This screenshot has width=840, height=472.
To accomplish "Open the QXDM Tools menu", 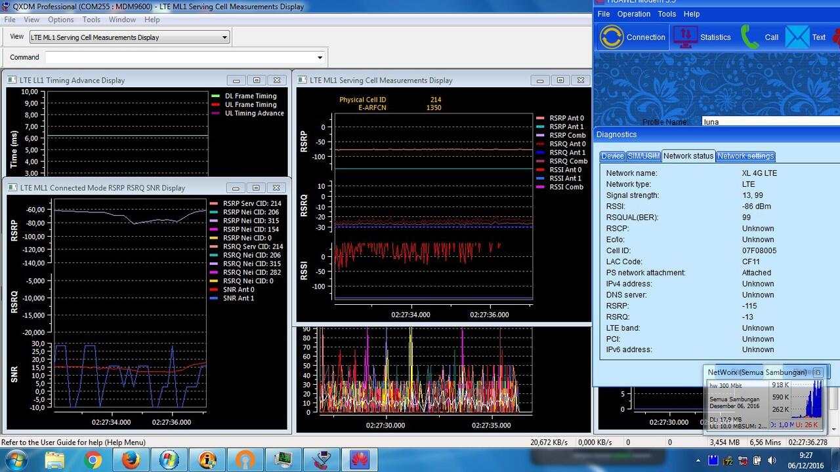I will (91, 20).
